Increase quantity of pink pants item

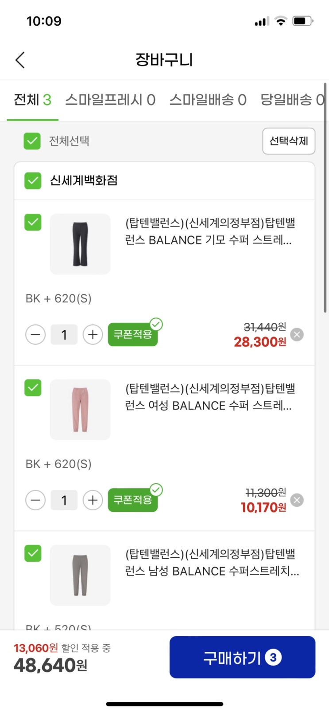point(93,500)
